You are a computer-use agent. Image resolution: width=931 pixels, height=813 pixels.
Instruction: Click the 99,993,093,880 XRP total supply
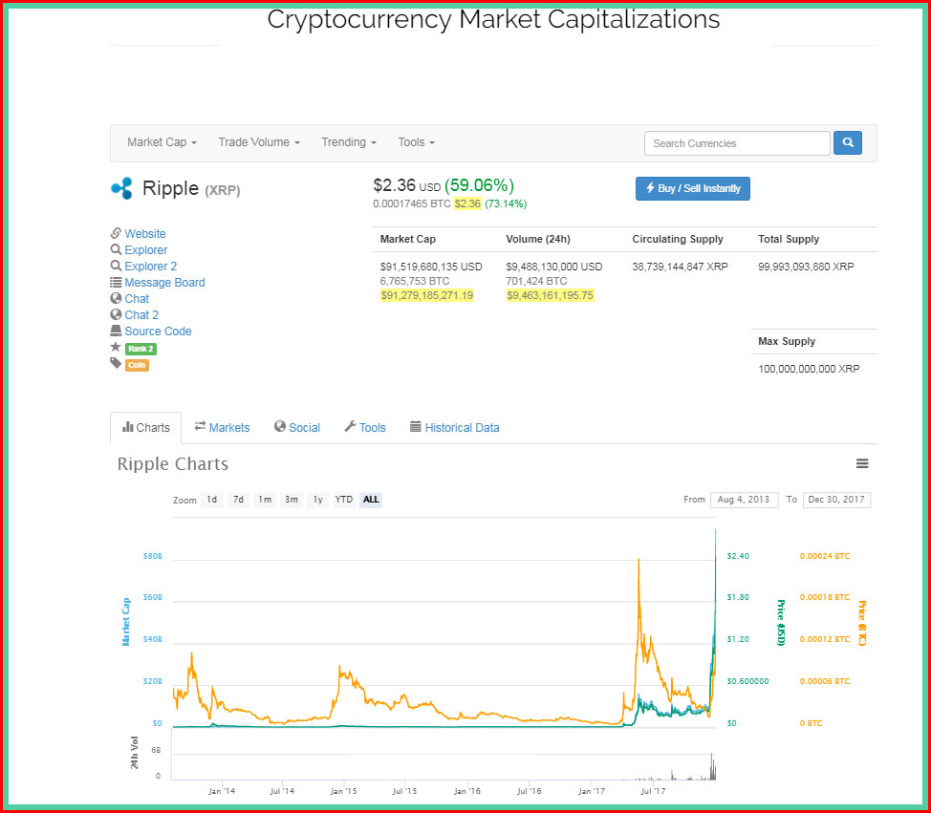[806, 267]
